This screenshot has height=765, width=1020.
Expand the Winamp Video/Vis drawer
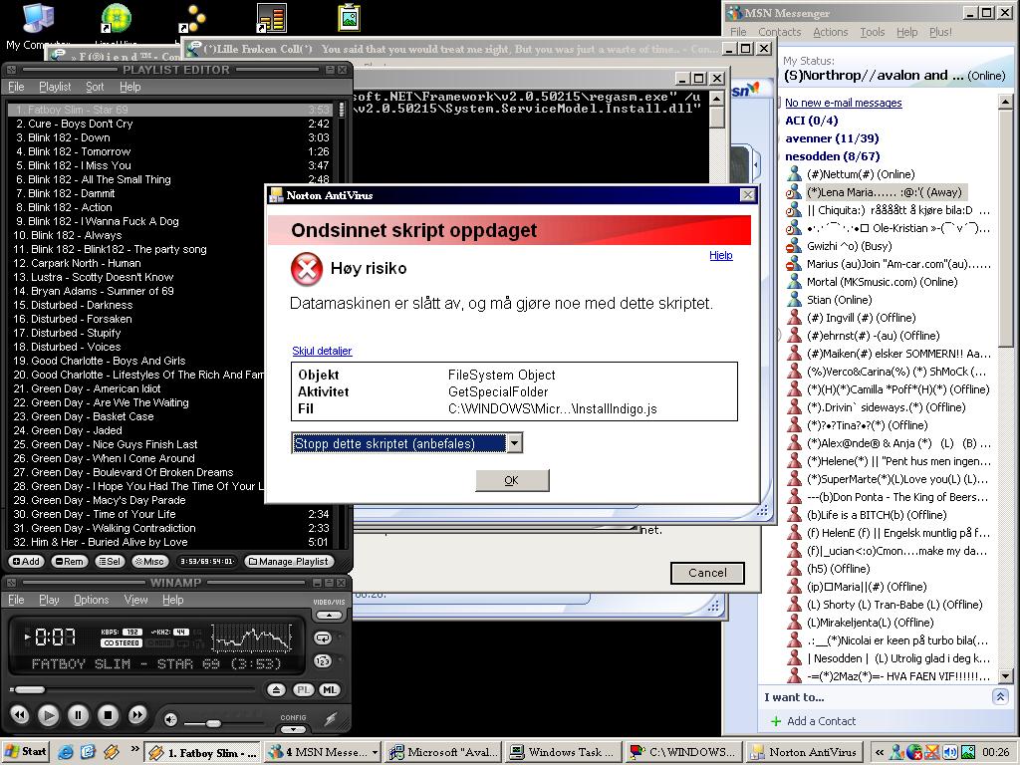(329, 615)
